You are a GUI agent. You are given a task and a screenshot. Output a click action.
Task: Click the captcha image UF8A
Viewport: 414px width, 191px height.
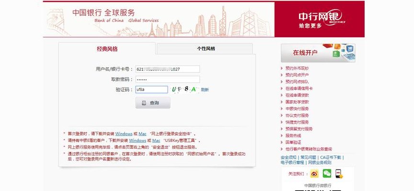pyautogui.click(x=184, y=89)
